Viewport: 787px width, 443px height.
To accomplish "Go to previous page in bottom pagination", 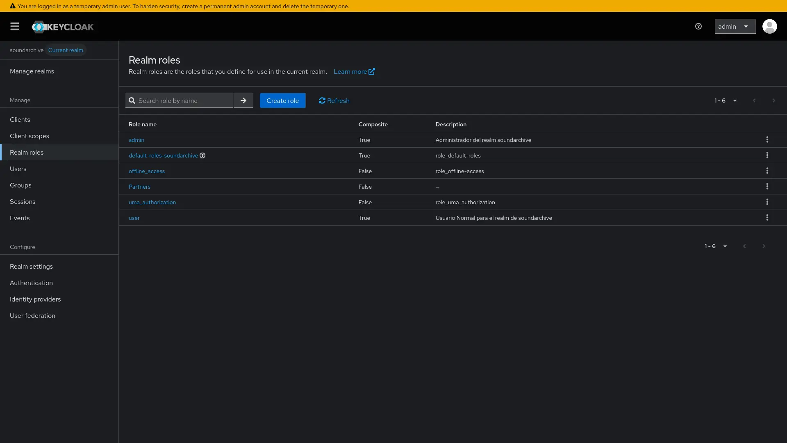I will [x=744, y=246].
